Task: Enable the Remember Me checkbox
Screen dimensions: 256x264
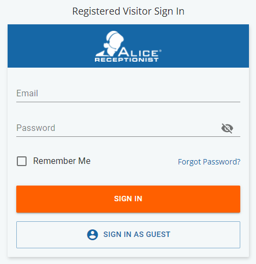Action: click(22, 161)
